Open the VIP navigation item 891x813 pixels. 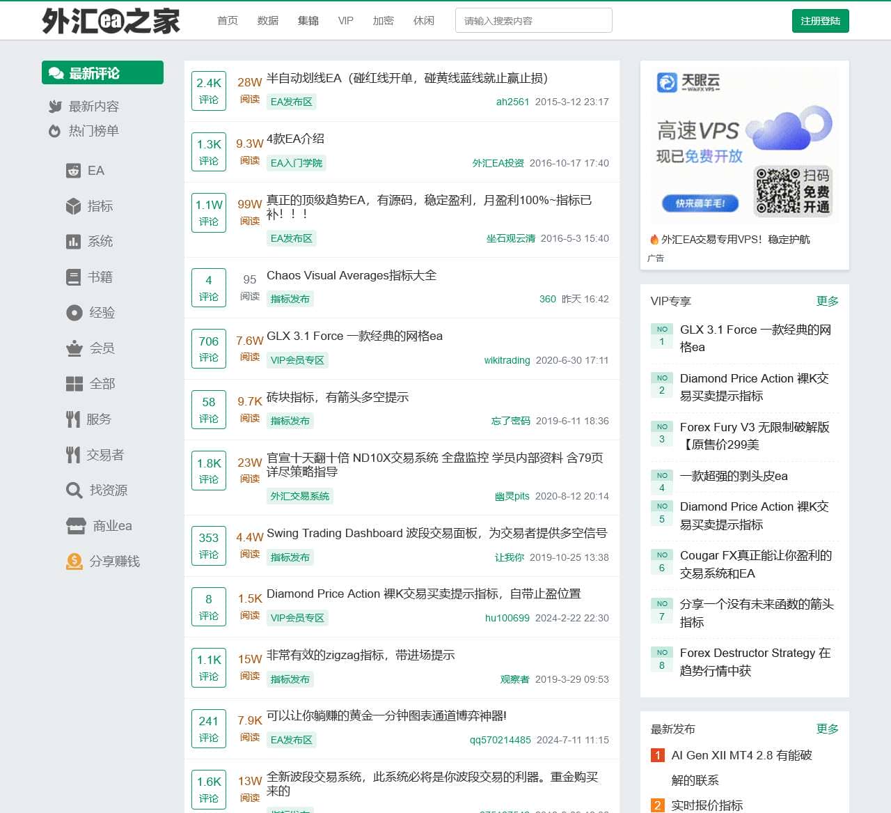(x=346, y=21)
